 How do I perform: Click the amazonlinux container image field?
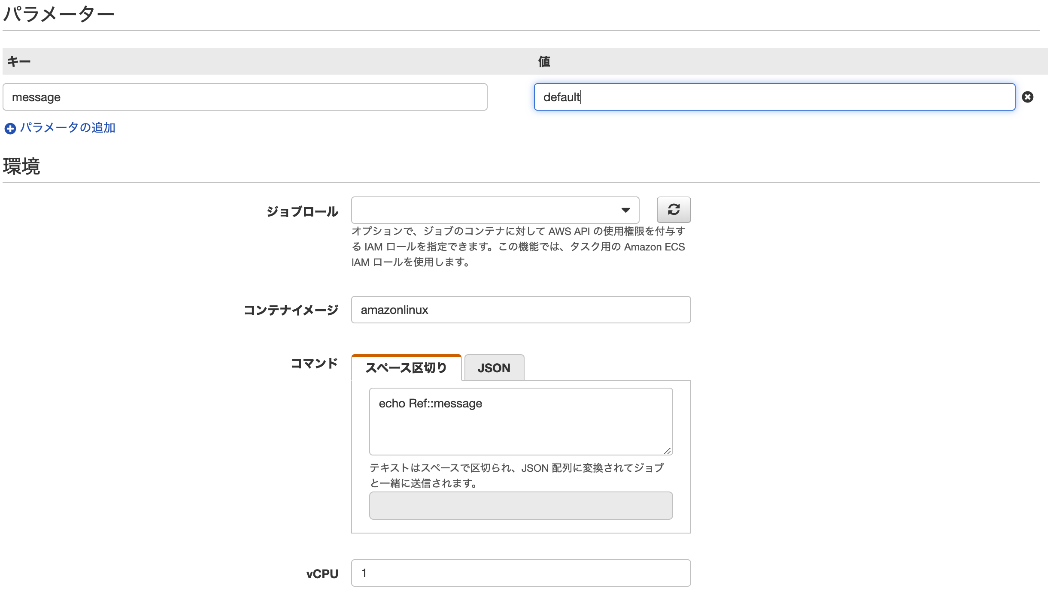pos(520,310)
